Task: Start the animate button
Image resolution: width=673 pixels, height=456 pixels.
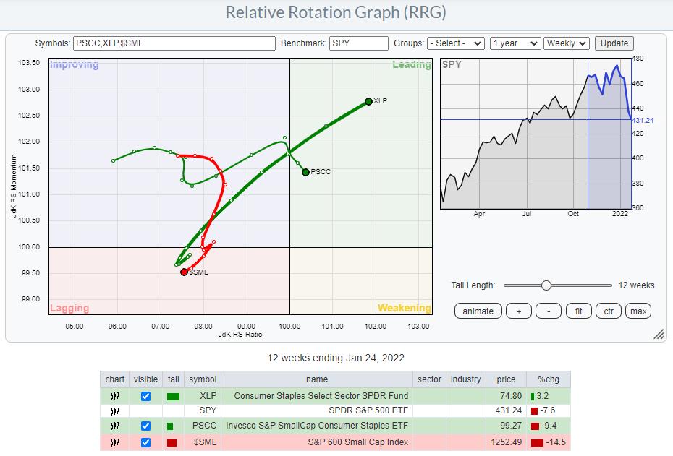Action: click(x=478, y=311)
